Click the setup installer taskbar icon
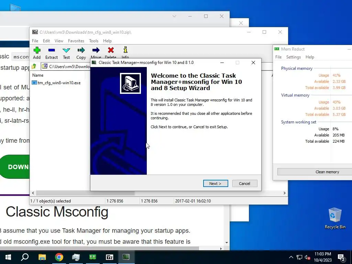 pyautogui.click(x=126, y=257)
